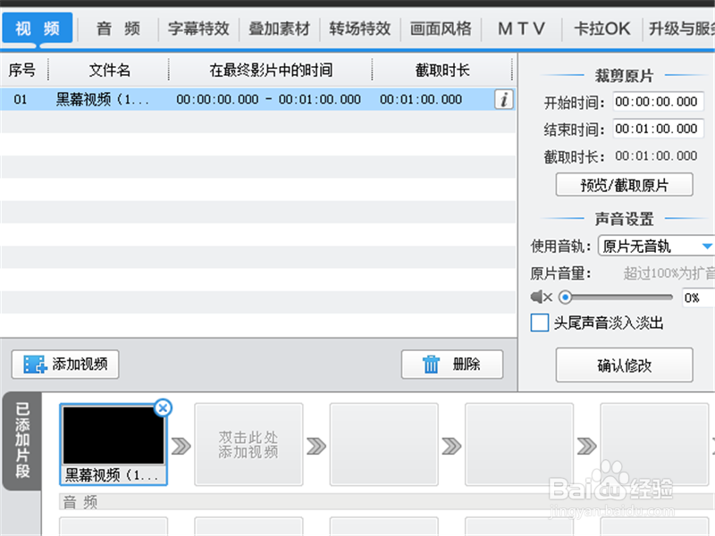This screenshot has width=715, height=536.
Task: Click 在最终影片中的时间 column header
Action: click(x=271, y=71)
